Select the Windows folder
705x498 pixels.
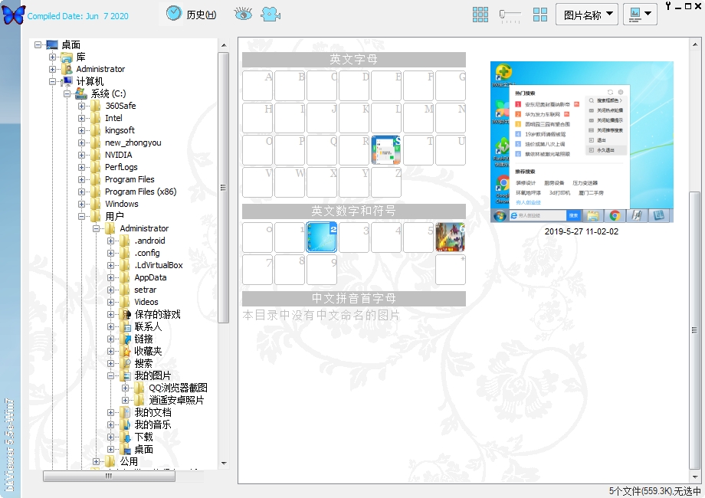[122, 204]
